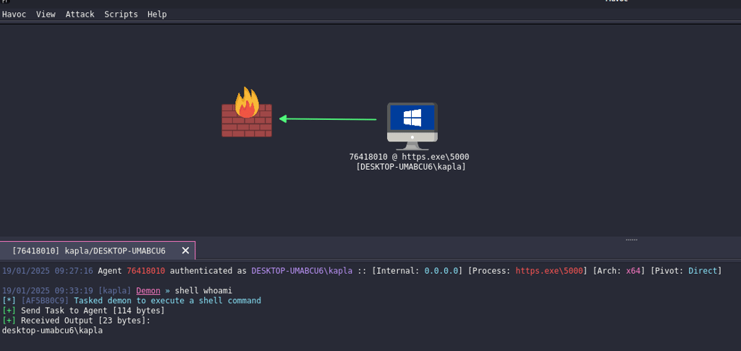Open the Attack menu
741x351 pixels.
point(80,14)
